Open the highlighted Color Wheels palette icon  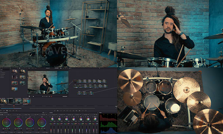coord(7,110)
